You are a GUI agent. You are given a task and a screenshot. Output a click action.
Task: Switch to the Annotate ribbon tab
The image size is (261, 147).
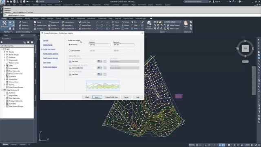click(19, 18)
